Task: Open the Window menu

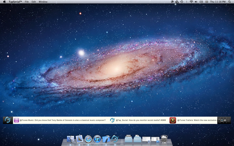Action: pos(43,2)
